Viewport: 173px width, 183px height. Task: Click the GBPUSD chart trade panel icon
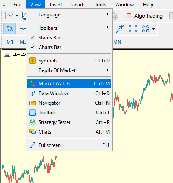pyautogui.click(x=7, y=54)
